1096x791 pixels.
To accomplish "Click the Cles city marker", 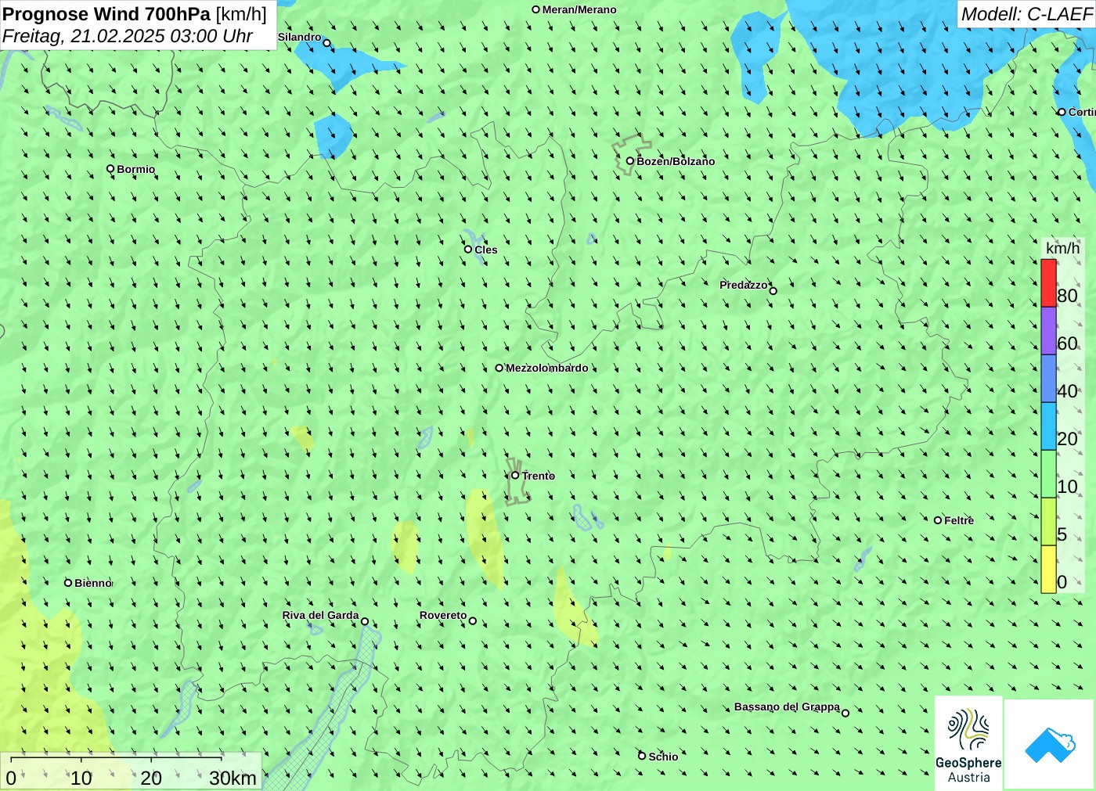I will click(468, 250).
